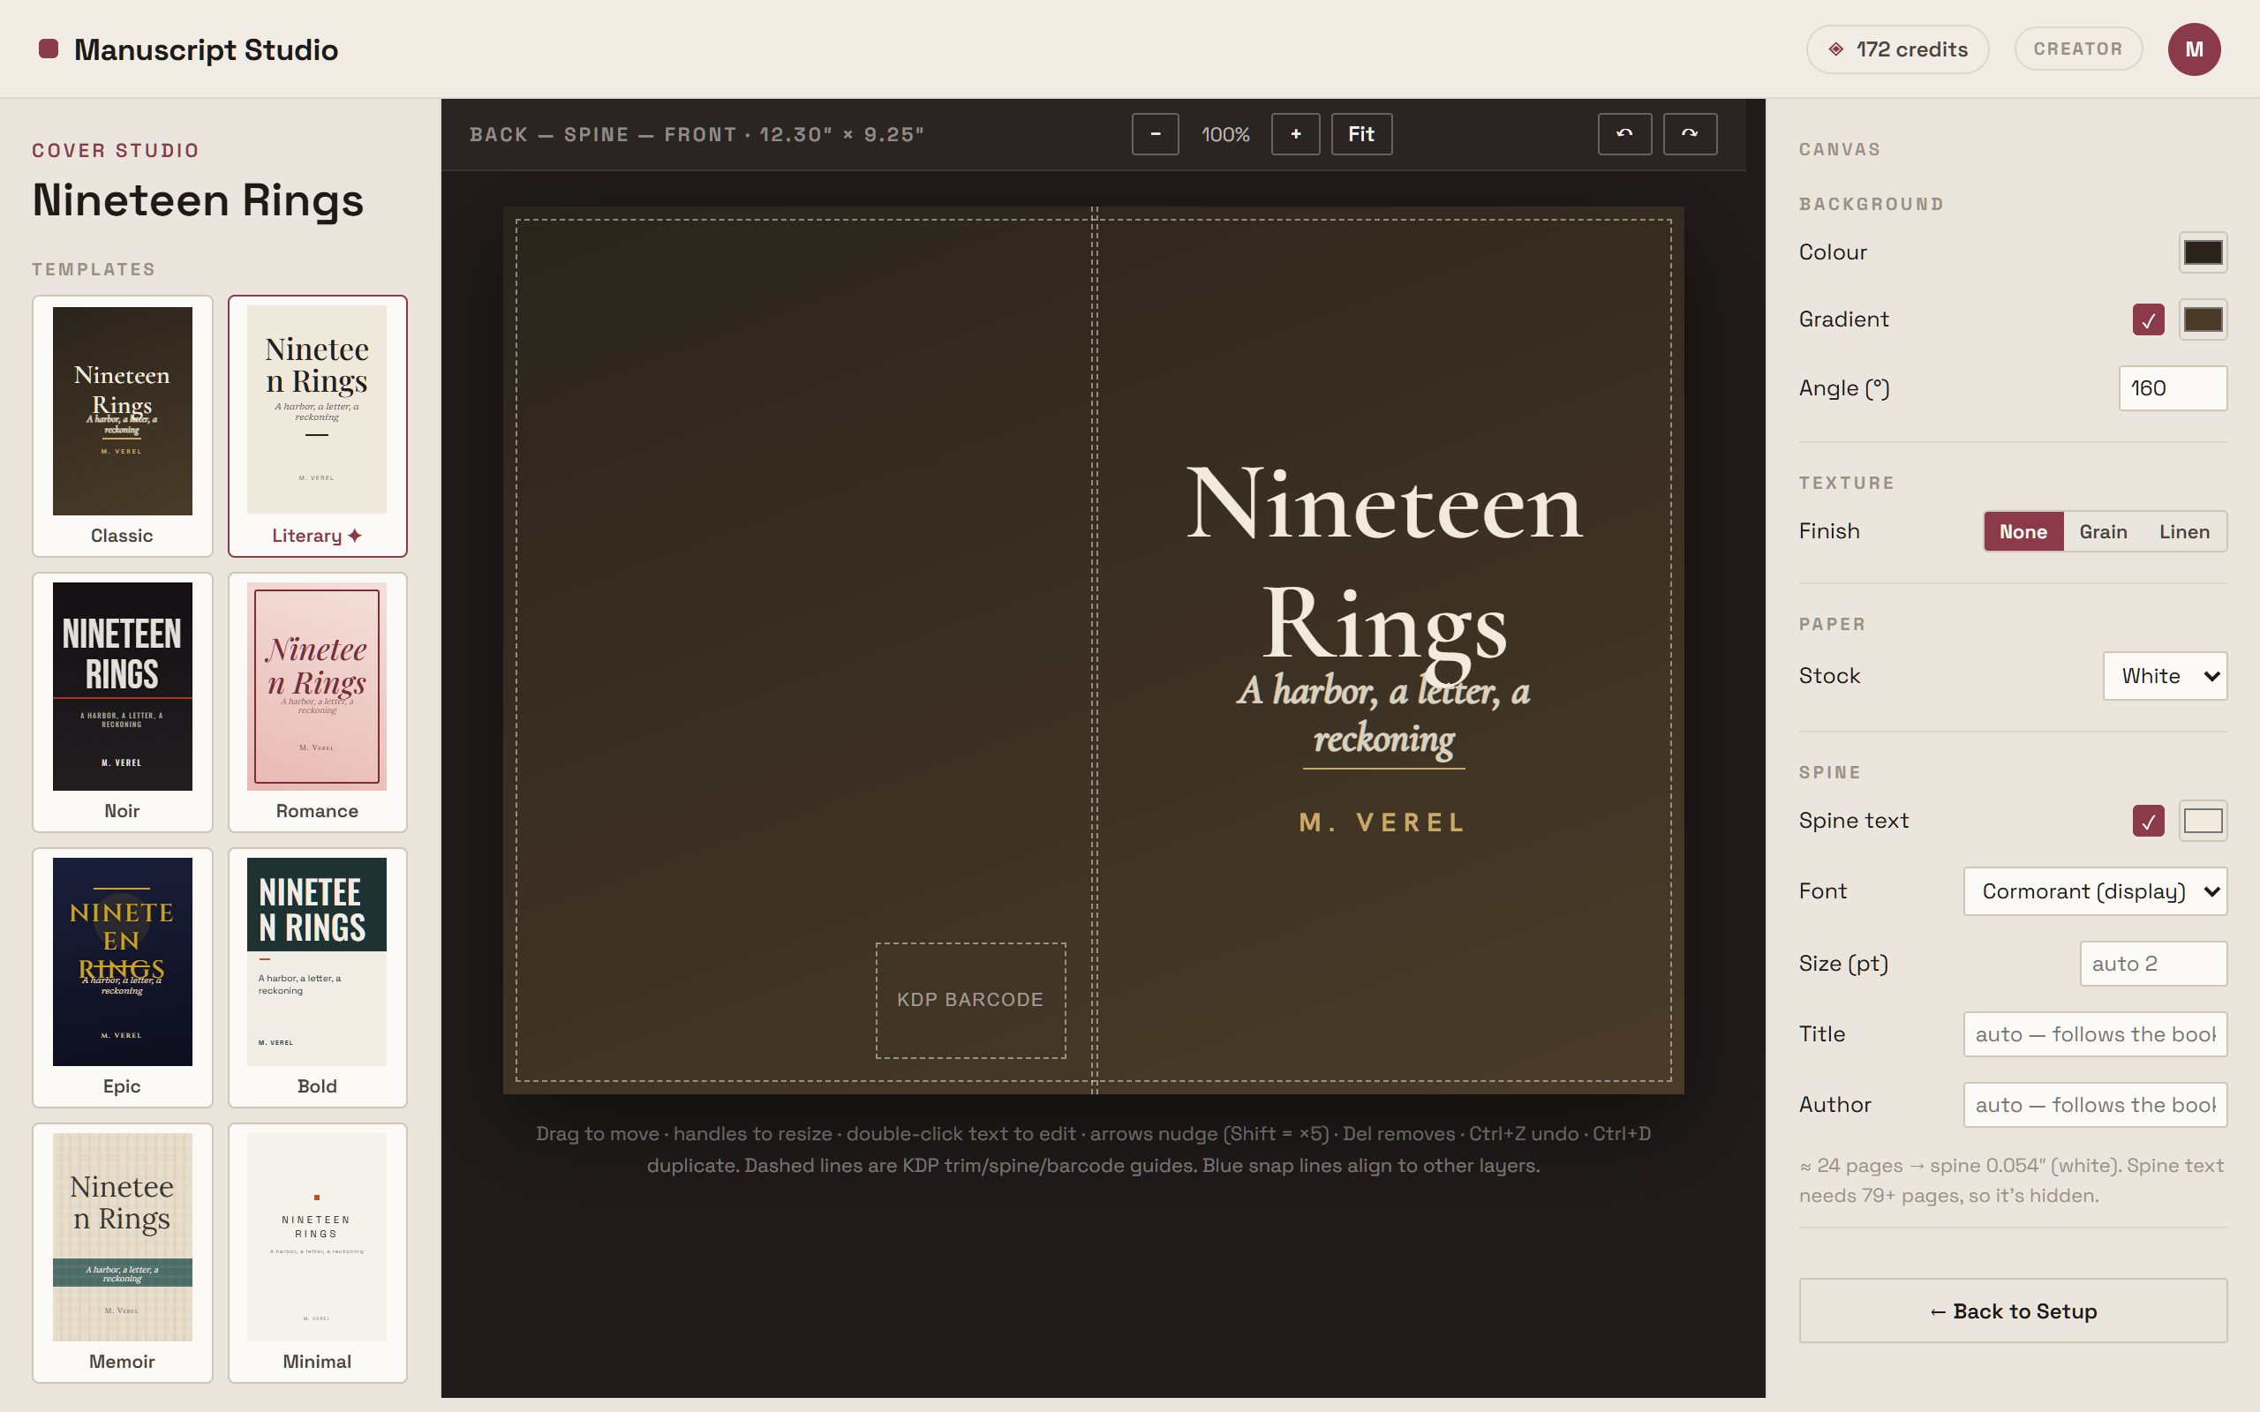Open the Gradient colour swatch

point(2203,319)
